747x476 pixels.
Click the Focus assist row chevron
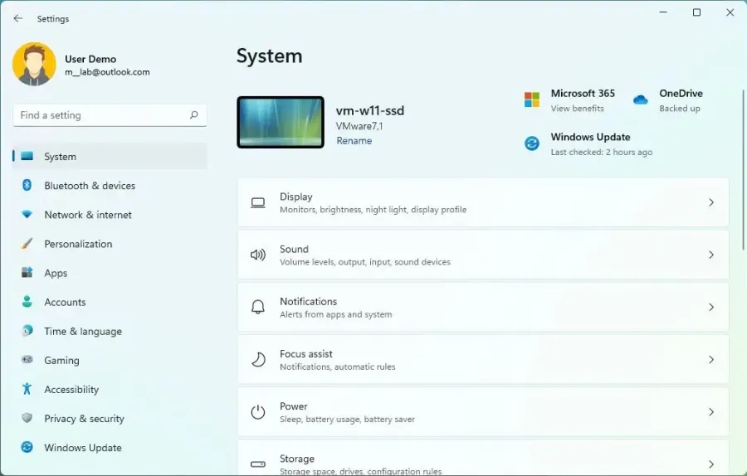point(710,360)
